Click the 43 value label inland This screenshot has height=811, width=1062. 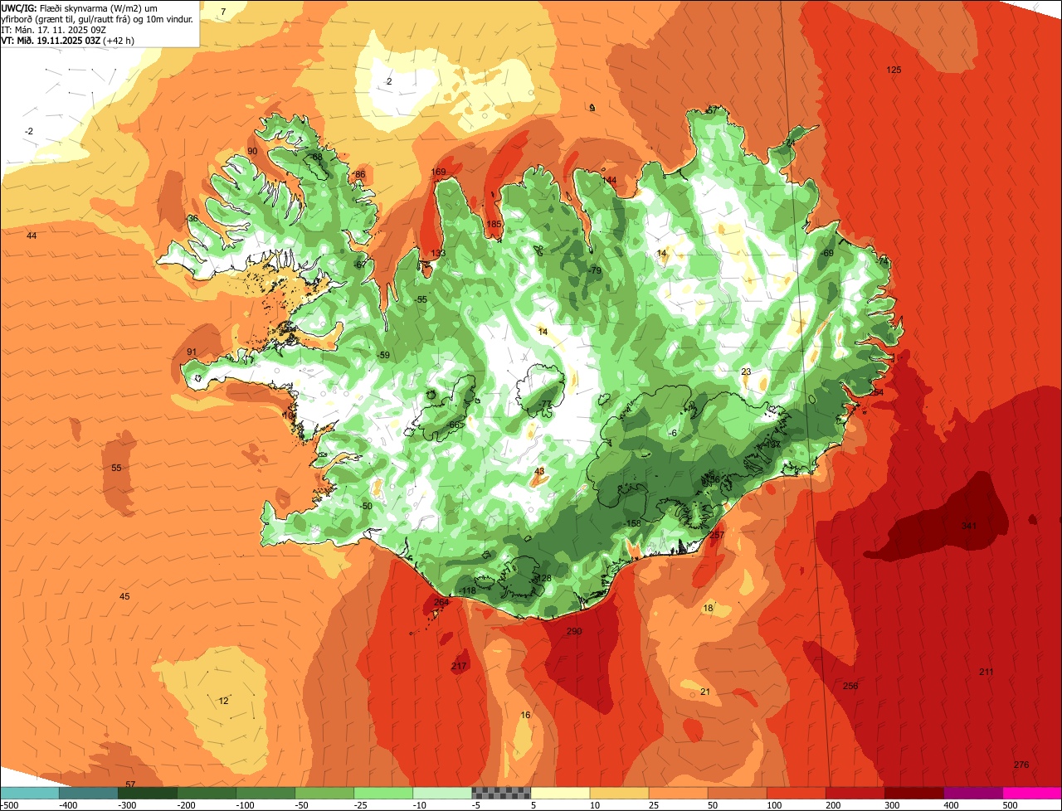click(539, 471)
